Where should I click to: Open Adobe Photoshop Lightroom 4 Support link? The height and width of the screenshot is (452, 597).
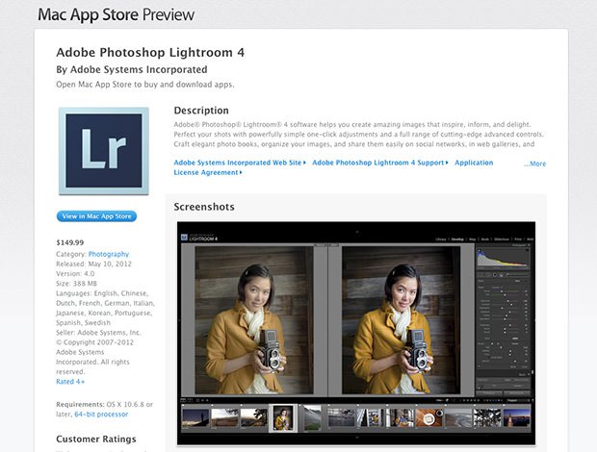click(x=380, y=163)
